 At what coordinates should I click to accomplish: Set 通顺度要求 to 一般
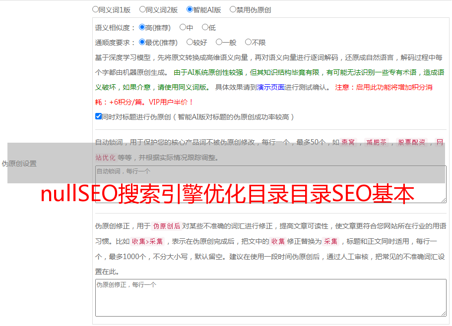219,42
